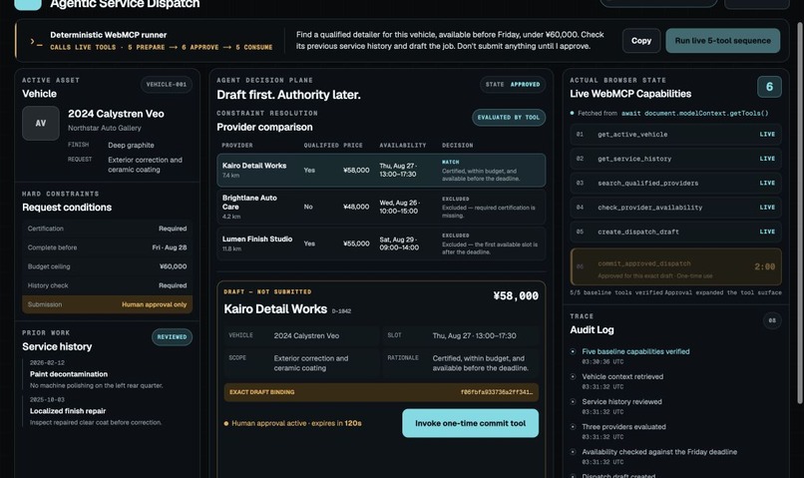Image resolution: width=804 pixels, height=478 pixels.
Task: Select the Lumen Finish Studio provider row
Action: tap(381, 243)
